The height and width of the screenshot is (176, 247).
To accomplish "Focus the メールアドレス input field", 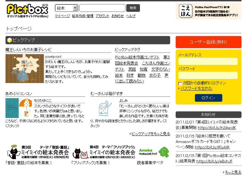I will 208,61.
